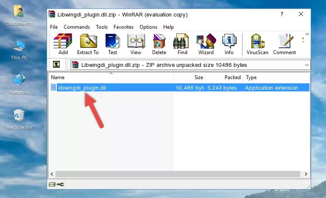Click the Application extension type cell
Image resolution: width=326 pixels, height=198 pixels.
[x=271, y=88]
